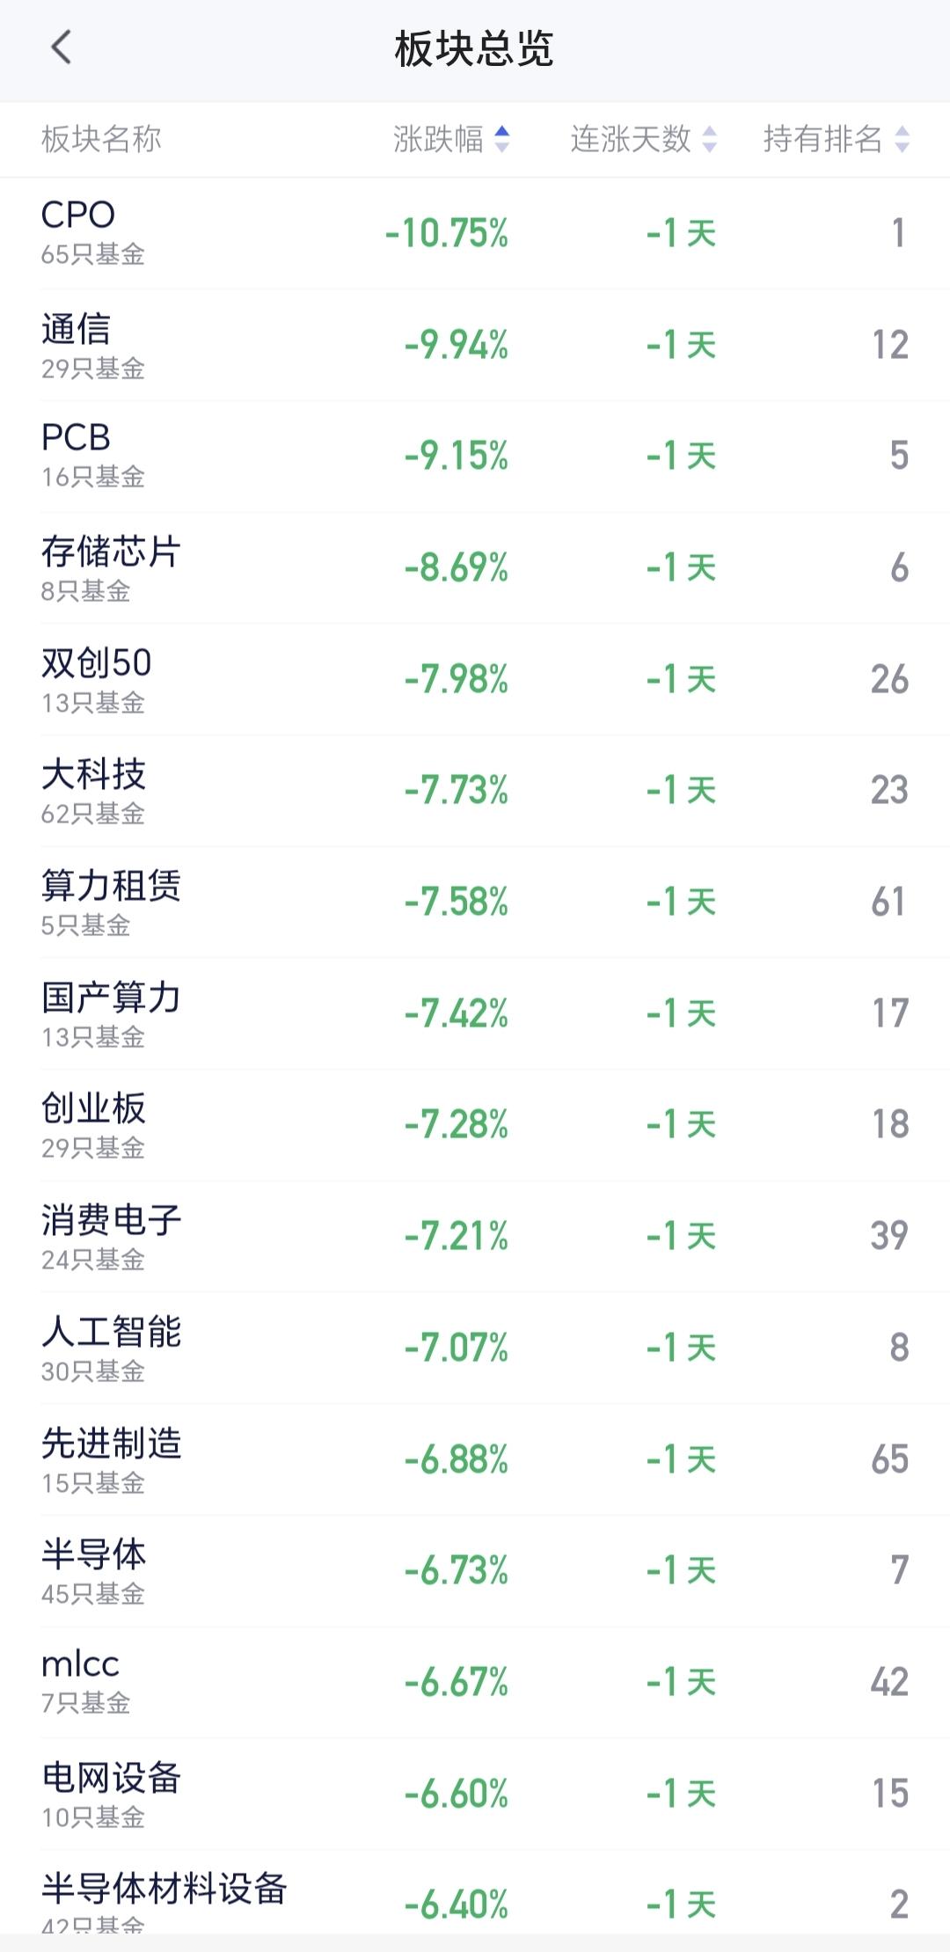The width and height of the screenshot is (950, 1952).
Task: Select the 双创50 sector
Action: point(475,679)
